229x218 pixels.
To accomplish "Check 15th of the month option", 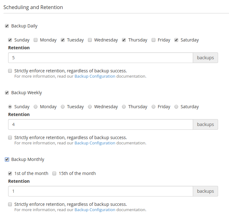I will pyautogui.click(x=54, y=173).
